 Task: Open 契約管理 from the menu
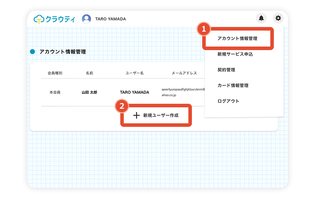coord(226,70)
